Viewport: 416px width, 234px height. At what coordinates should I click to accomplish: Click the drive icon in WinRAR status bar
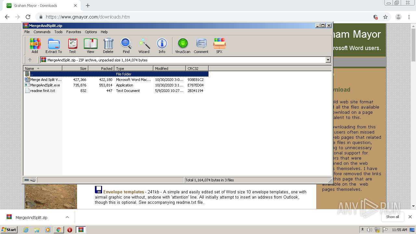pyautogui.click(x=27, y=180)
